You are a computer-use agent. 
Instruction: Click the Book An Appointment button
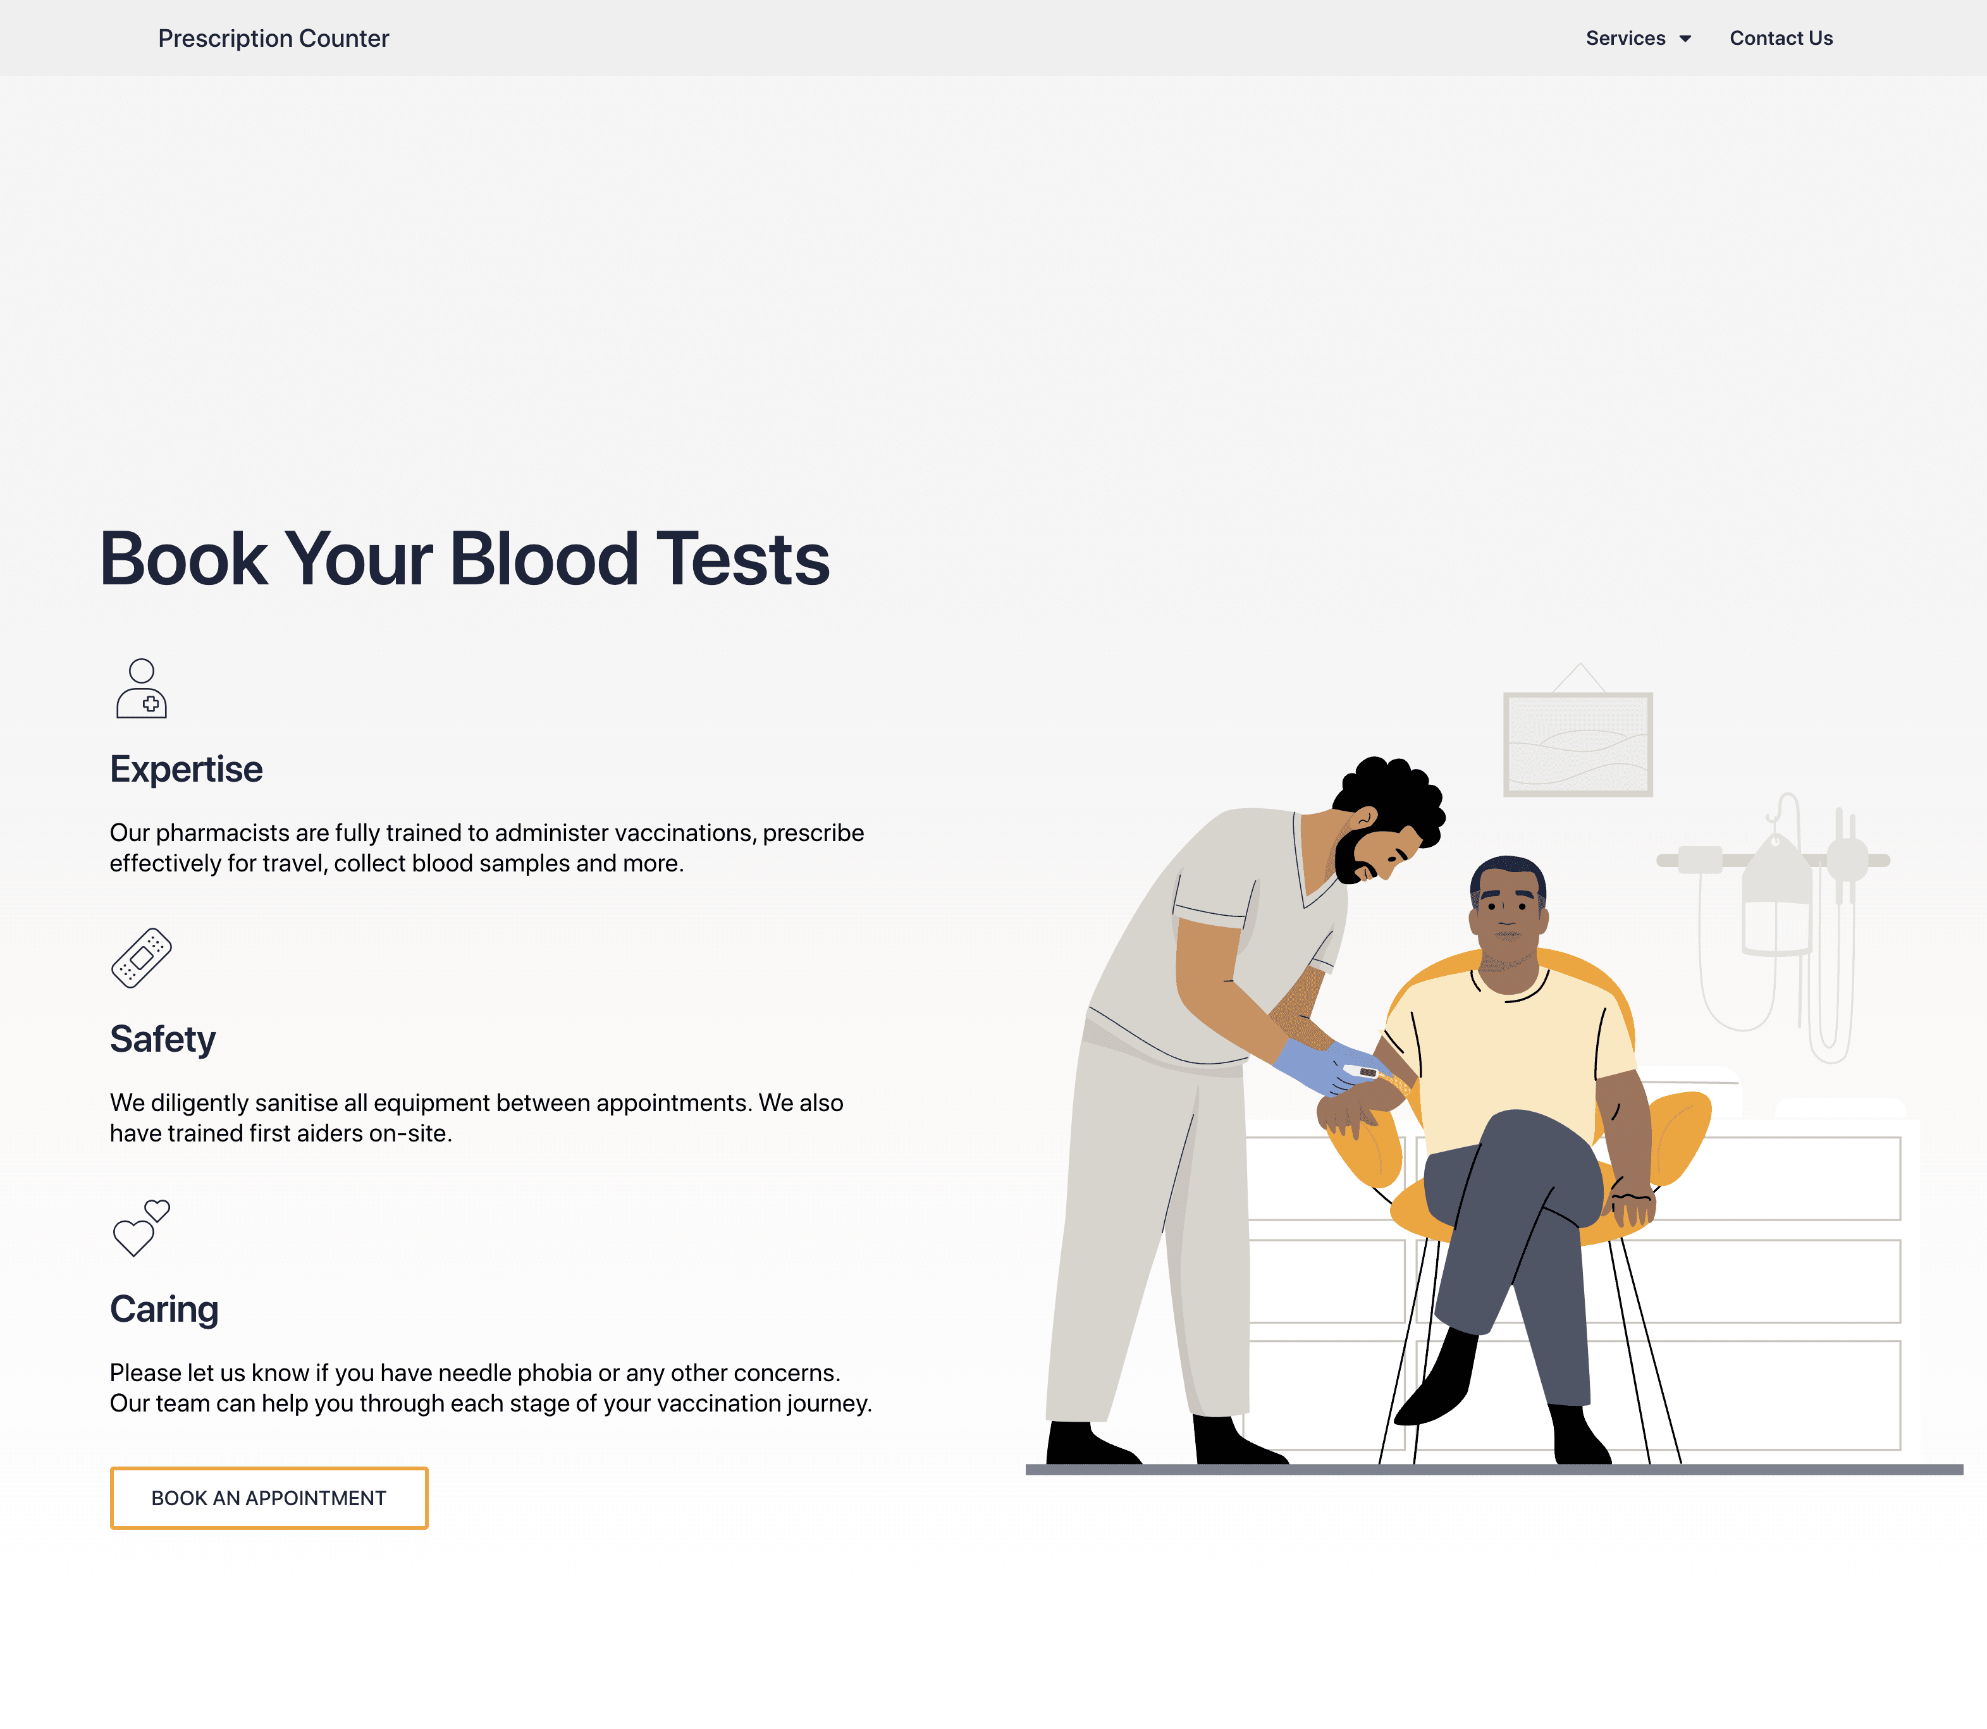tap(269, 1498)
